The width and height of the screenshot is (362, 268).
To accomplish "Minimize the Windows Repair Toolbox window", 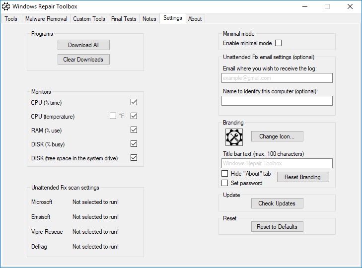I will coord(305,6).
